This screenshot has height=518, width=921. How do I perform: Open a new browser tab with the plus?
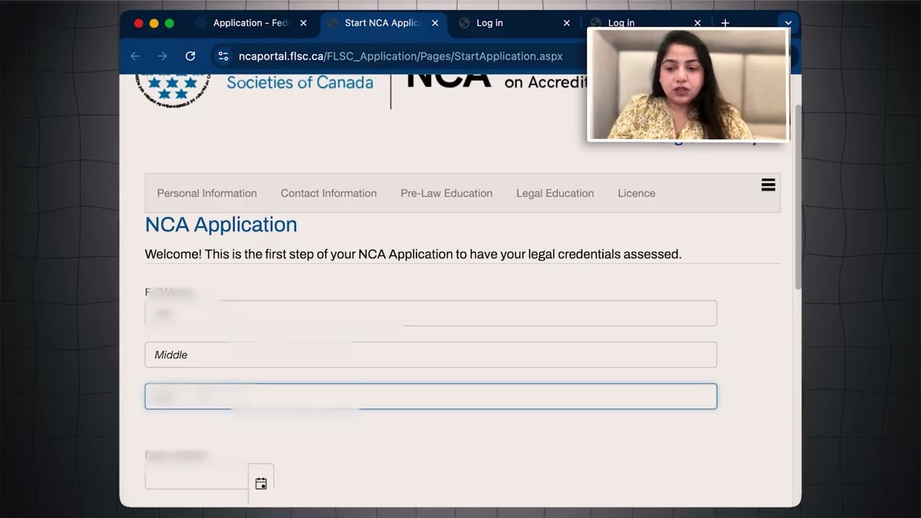pyautogui.click(x=725, y=23)
